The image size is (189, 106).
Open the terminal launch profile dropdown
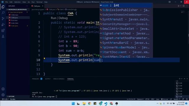click(182, 79)
